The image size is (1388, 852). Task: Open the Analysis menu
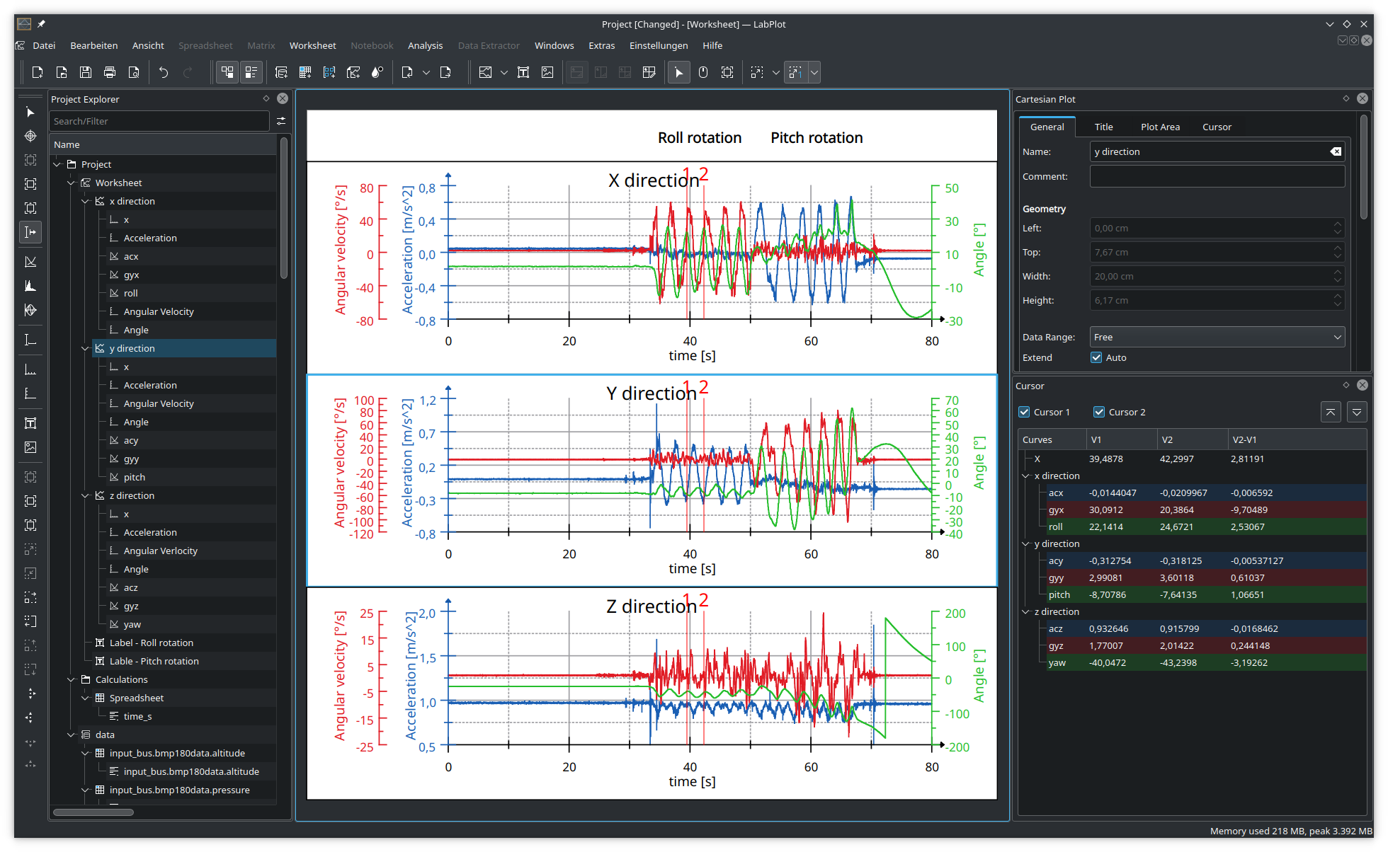pos(425,45)
